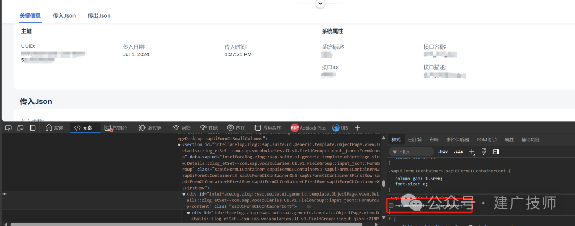Click the 传入Json section heading
This screenshot has height=226, width=575.
tap(36, 101)
